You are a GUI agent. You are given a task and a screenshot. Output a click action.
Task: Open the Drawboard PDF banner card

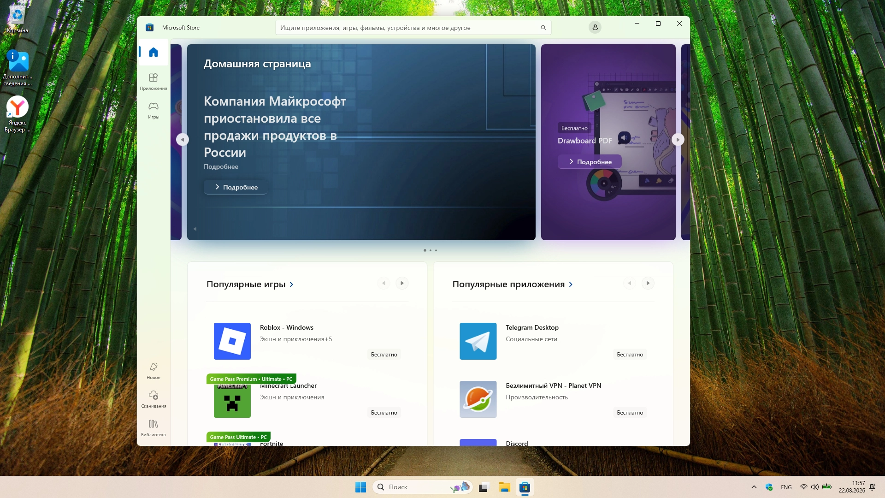click(x=608, y=142)
